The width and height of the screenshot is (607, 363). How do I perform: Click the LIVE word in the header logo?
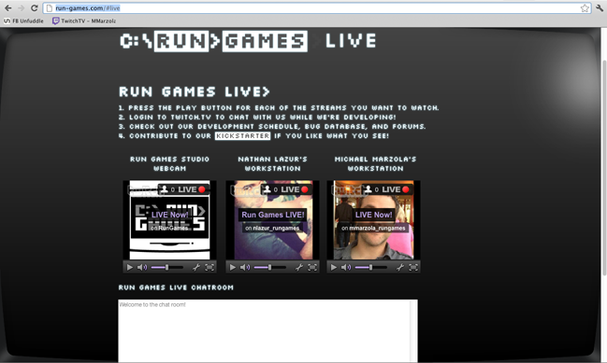351,40
